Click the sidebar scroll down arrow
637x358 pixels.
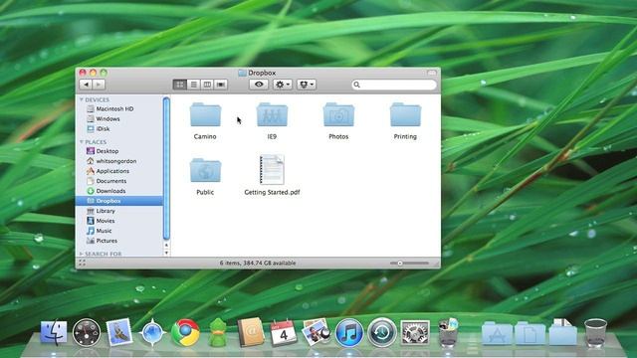tap(166, 253)
